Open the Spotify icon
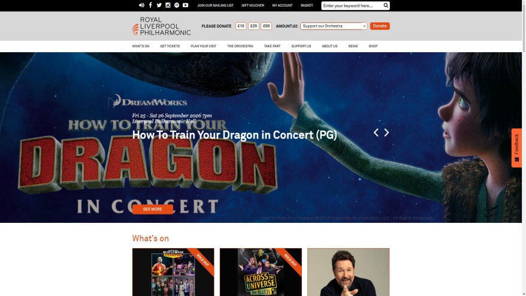This screenshot has height=296, width=526. pyautogui.click(x=177, y=5)
